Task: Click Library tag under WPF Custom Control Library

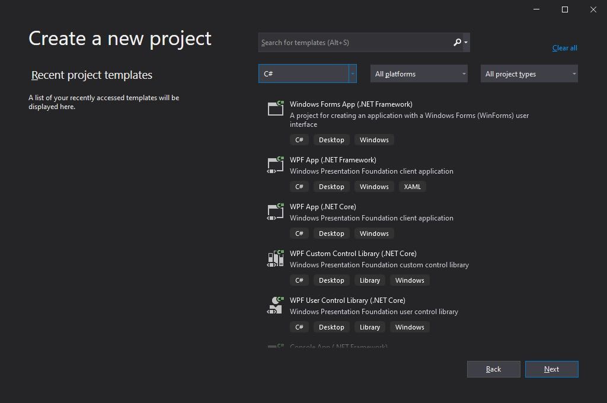Action: [x=370, y=280]
